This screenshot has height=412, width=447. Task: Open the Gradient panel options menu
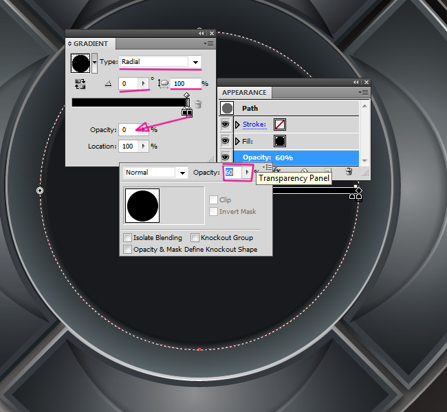coord(209,43)
